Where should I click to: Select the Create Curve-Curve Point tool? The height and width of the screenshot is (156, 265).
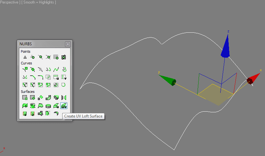point(48,57)
